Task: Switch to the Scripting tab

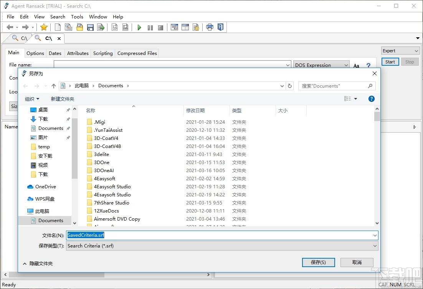Action: [x=103, y=53]
